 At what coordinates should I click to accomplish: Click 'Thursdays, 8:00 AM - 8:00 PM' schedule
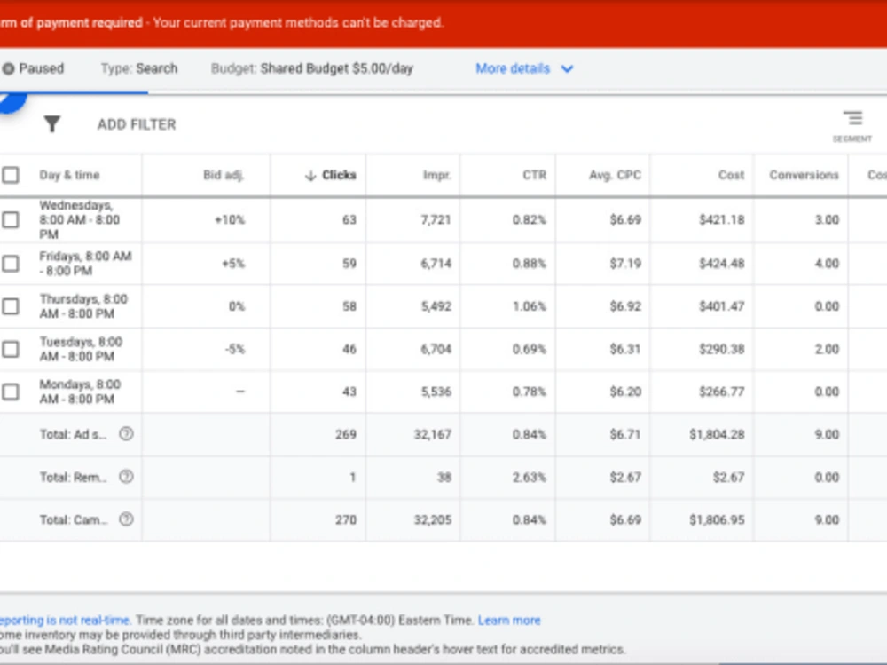tap(83, 306)
